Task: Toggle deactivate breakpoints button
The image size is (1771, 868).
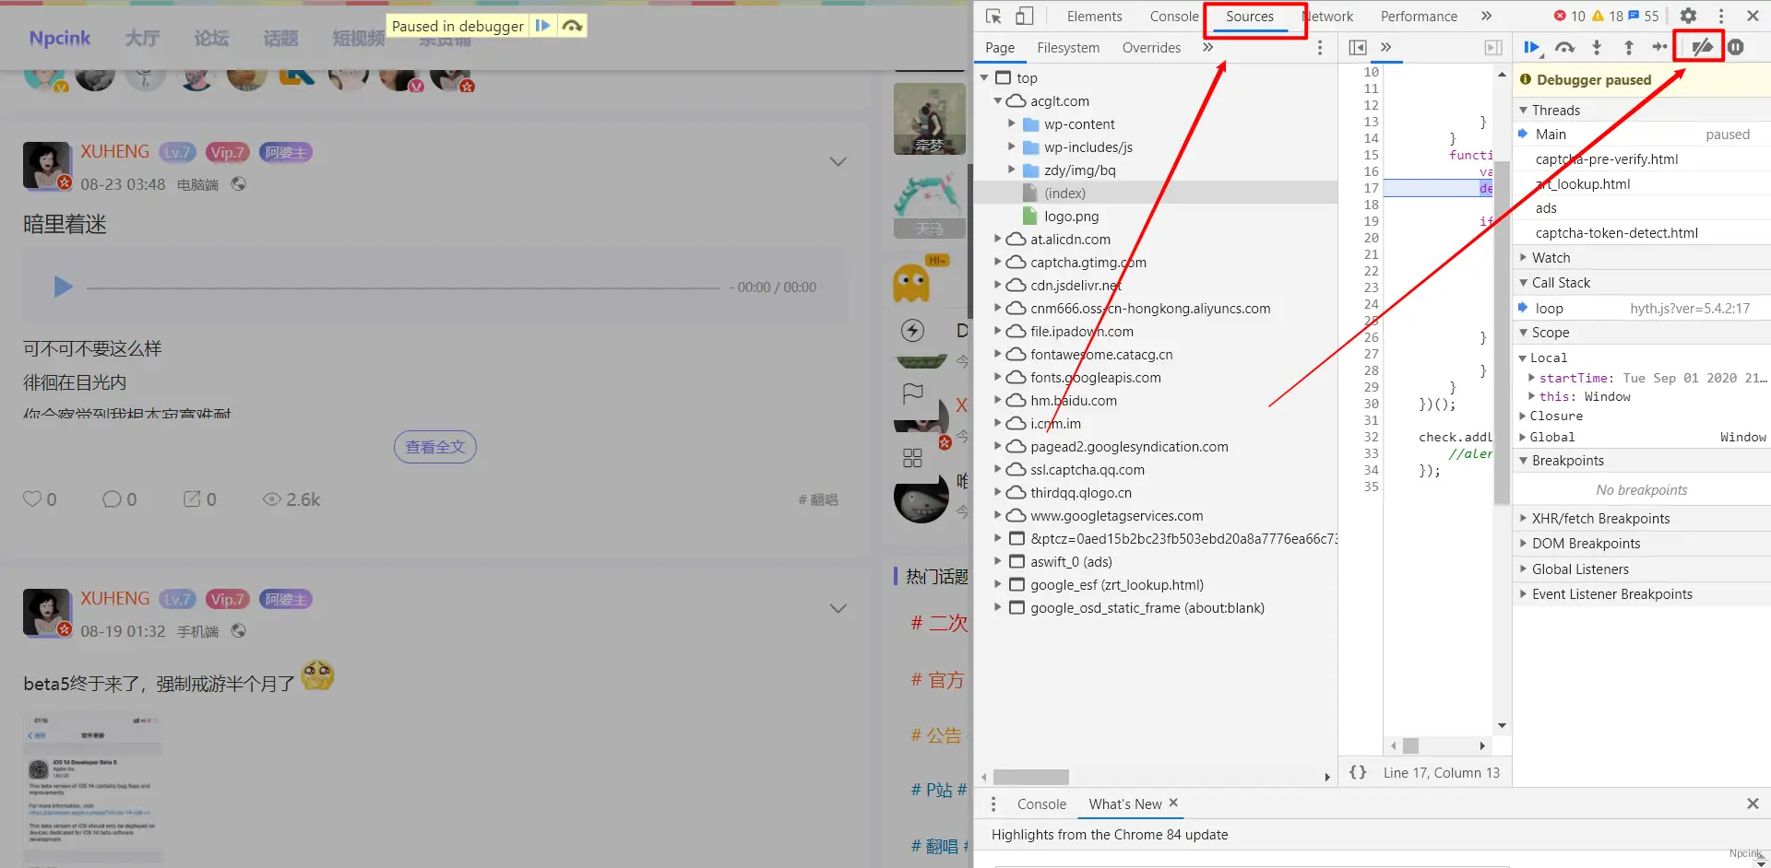Action: pyautogui.click(x=1702, y=48)
